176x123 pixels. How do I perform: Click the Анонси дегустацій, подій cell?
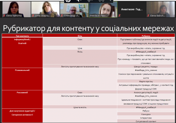pos(146,93)
